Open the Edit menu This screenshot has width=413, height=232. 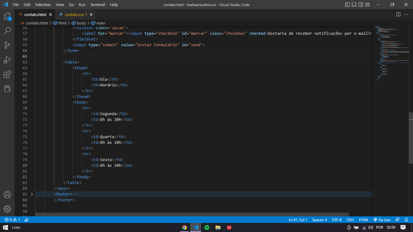pos(27,5)
